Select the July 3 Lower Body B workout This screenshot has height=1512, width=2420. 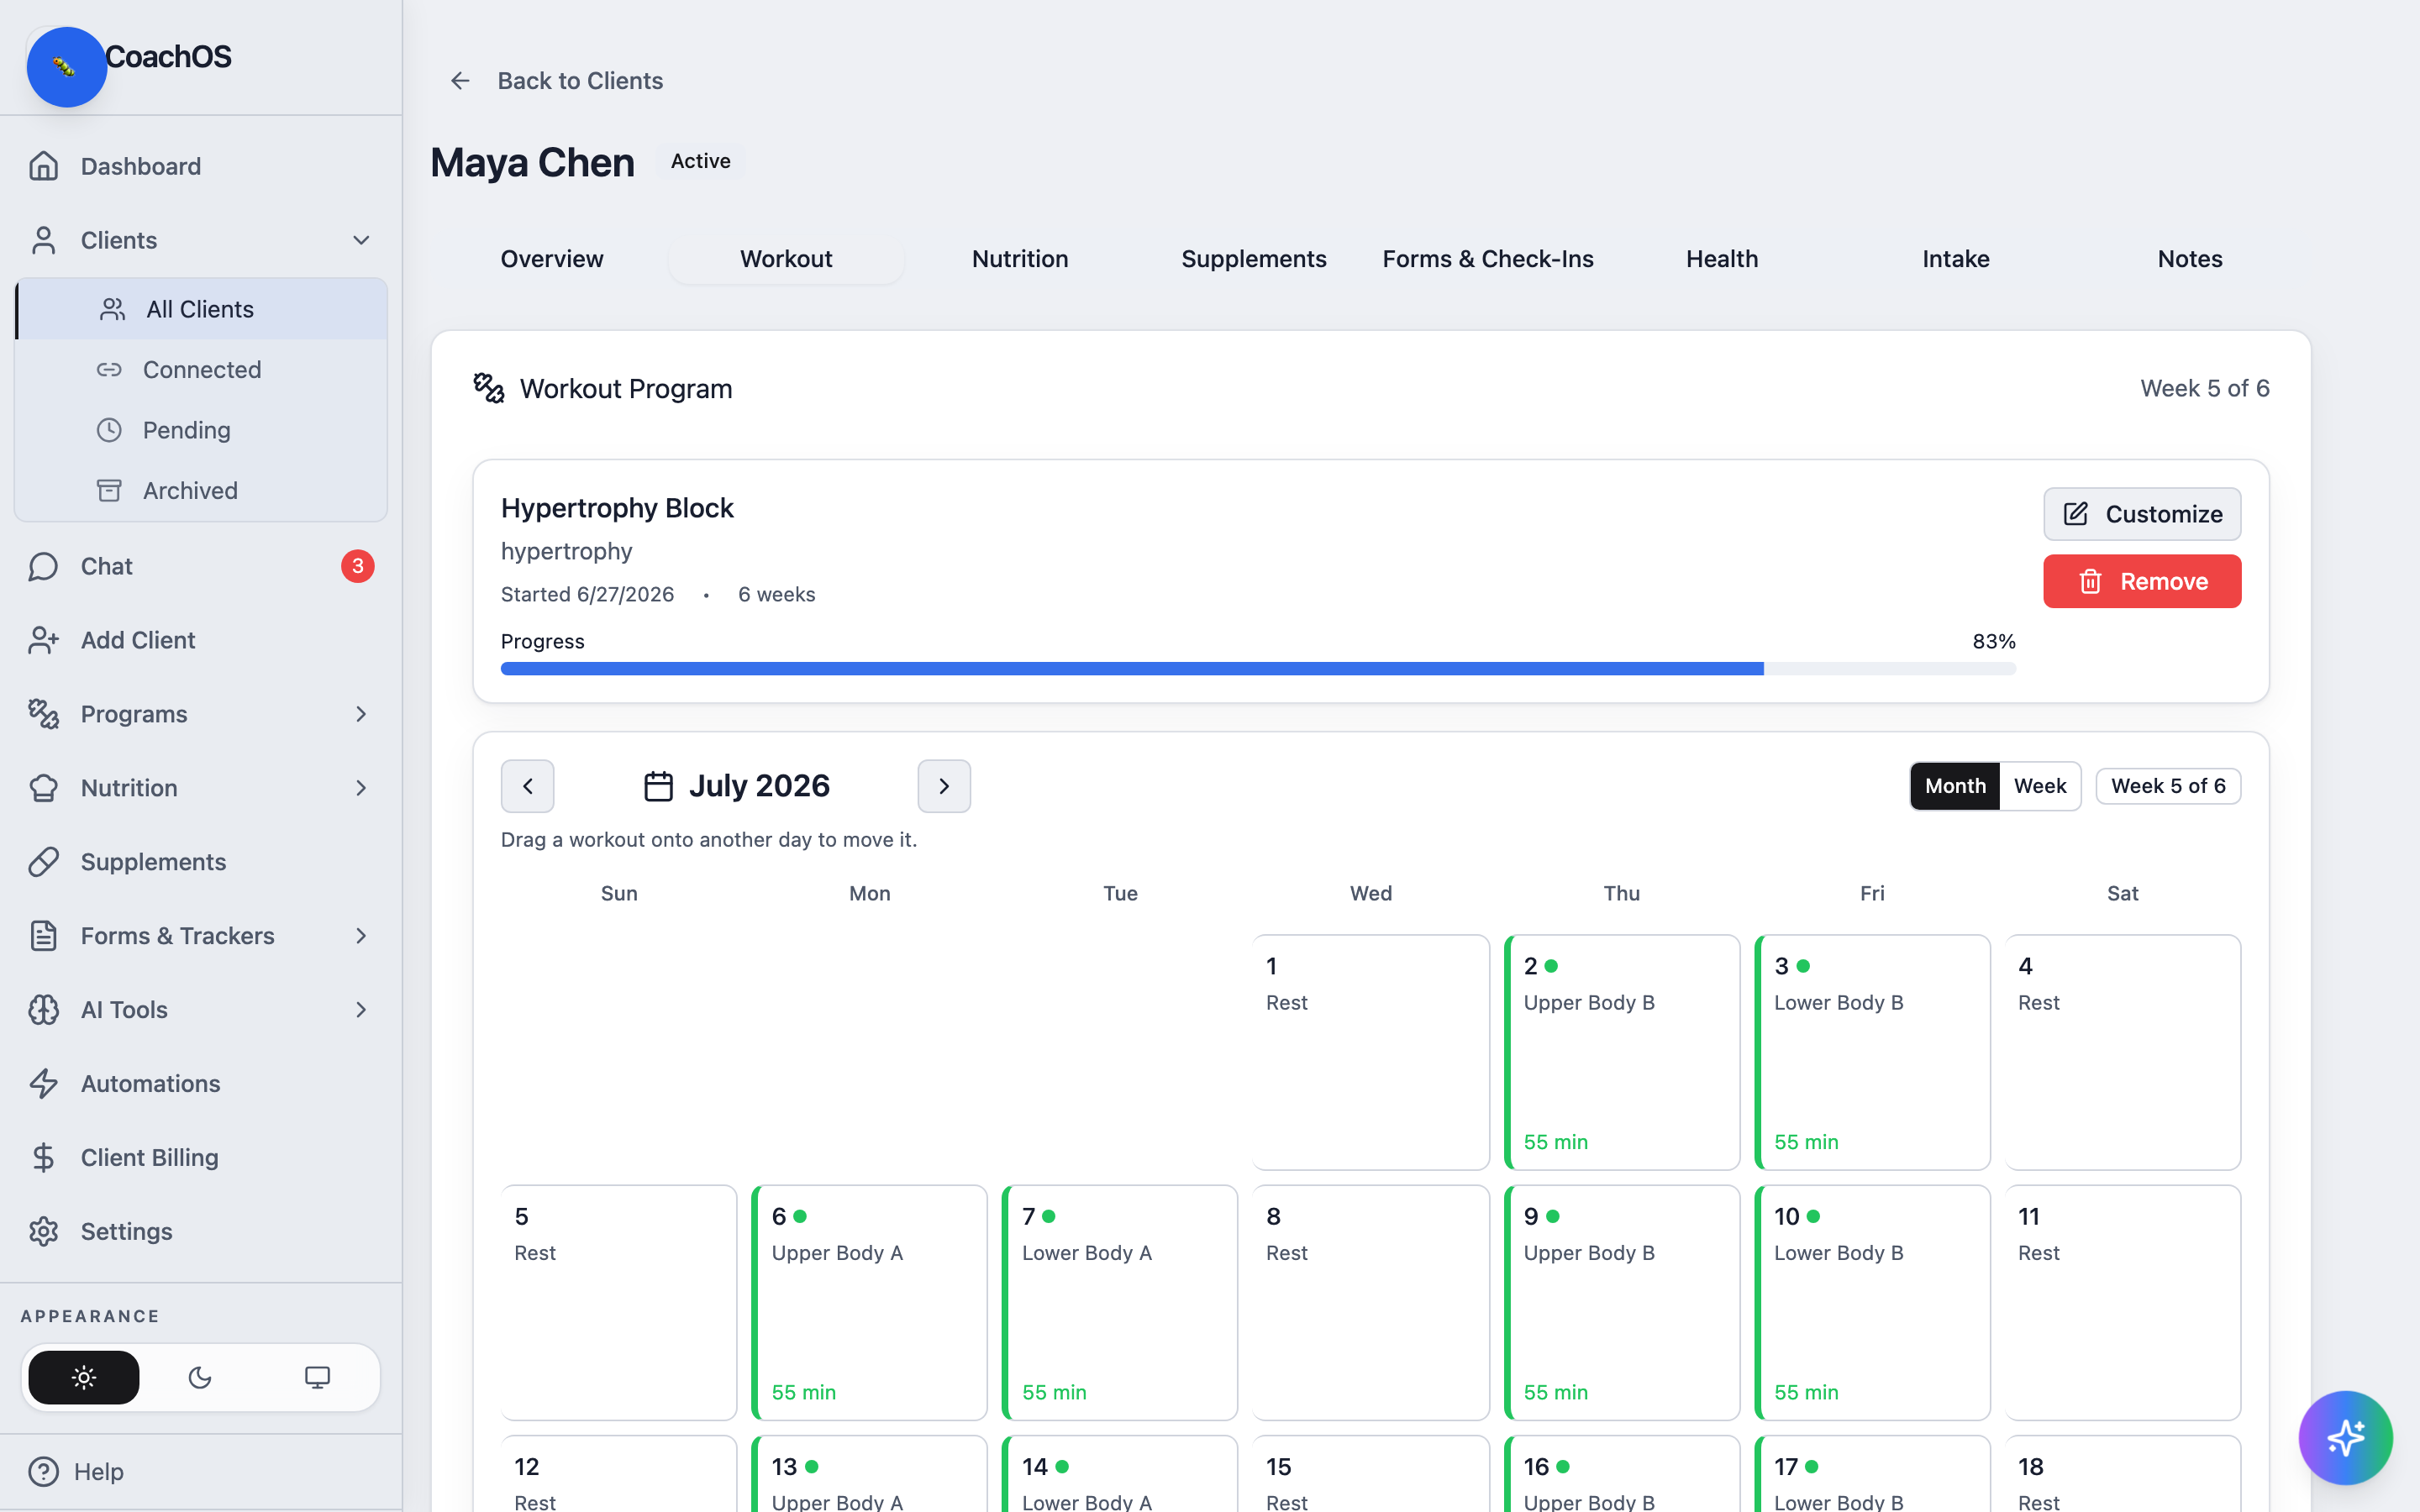[1872, 1052]
